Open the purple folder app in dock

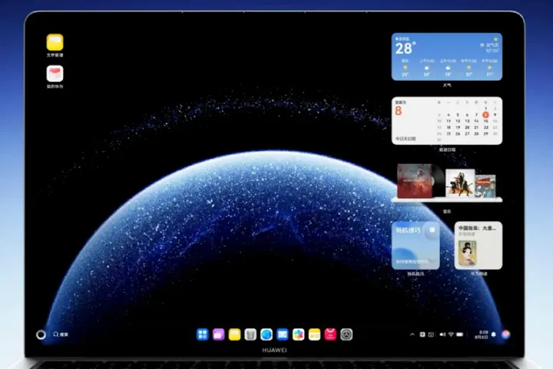pyautogui.click(x=218, y=334)
